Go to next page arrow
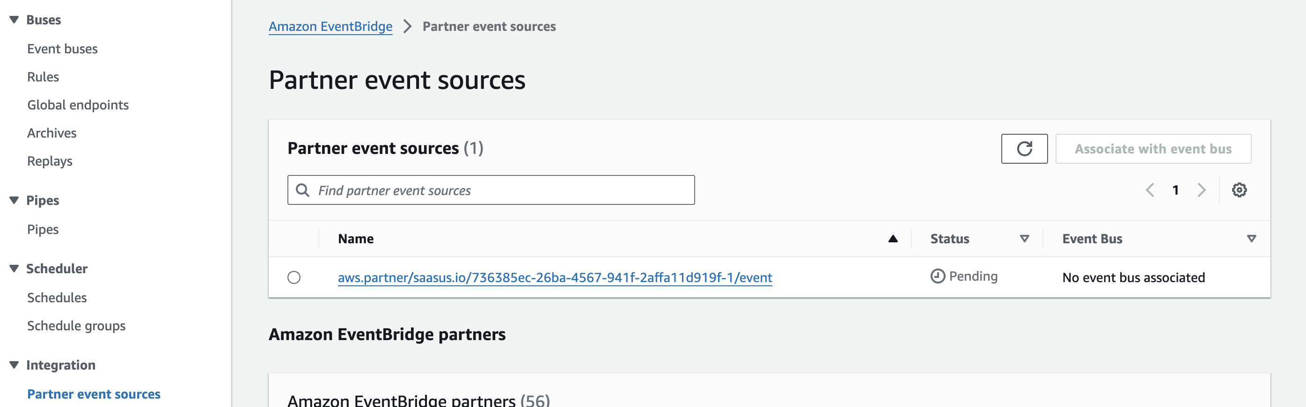Image resolution: width=1306 pixels, height=407 pixels. click(x=1201, y=190)
